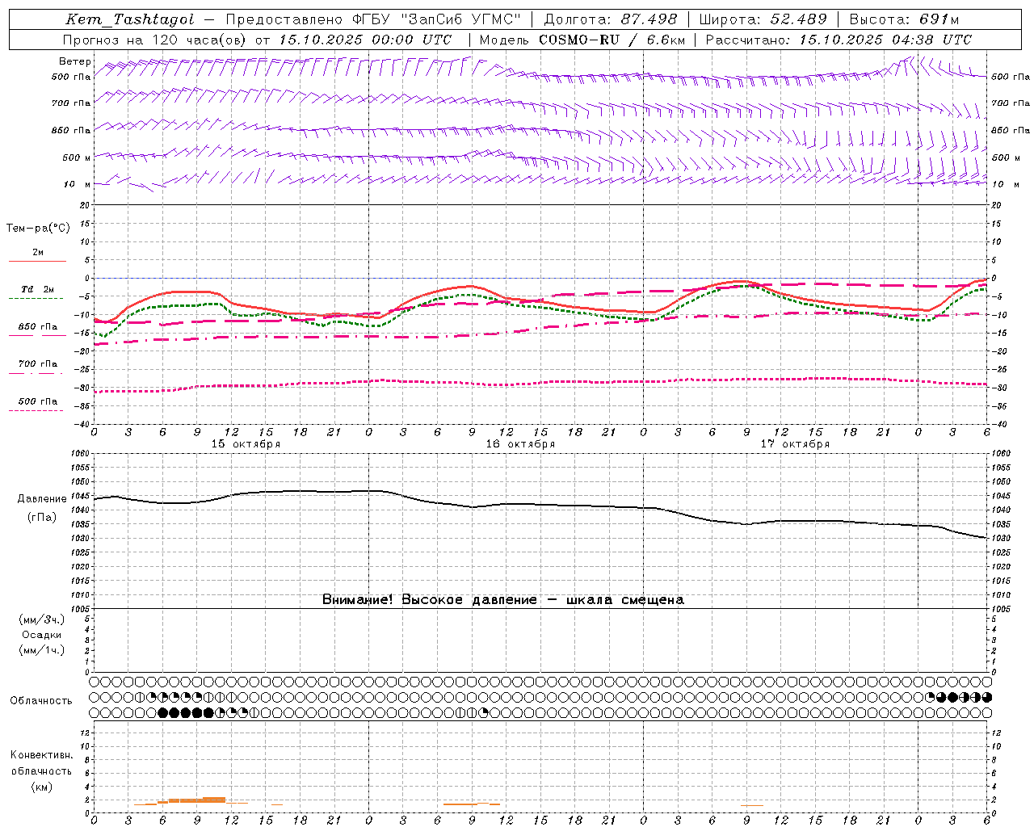Click the Конвективн. convective label
Viewport: 1034px width, 827px height.
41,755
